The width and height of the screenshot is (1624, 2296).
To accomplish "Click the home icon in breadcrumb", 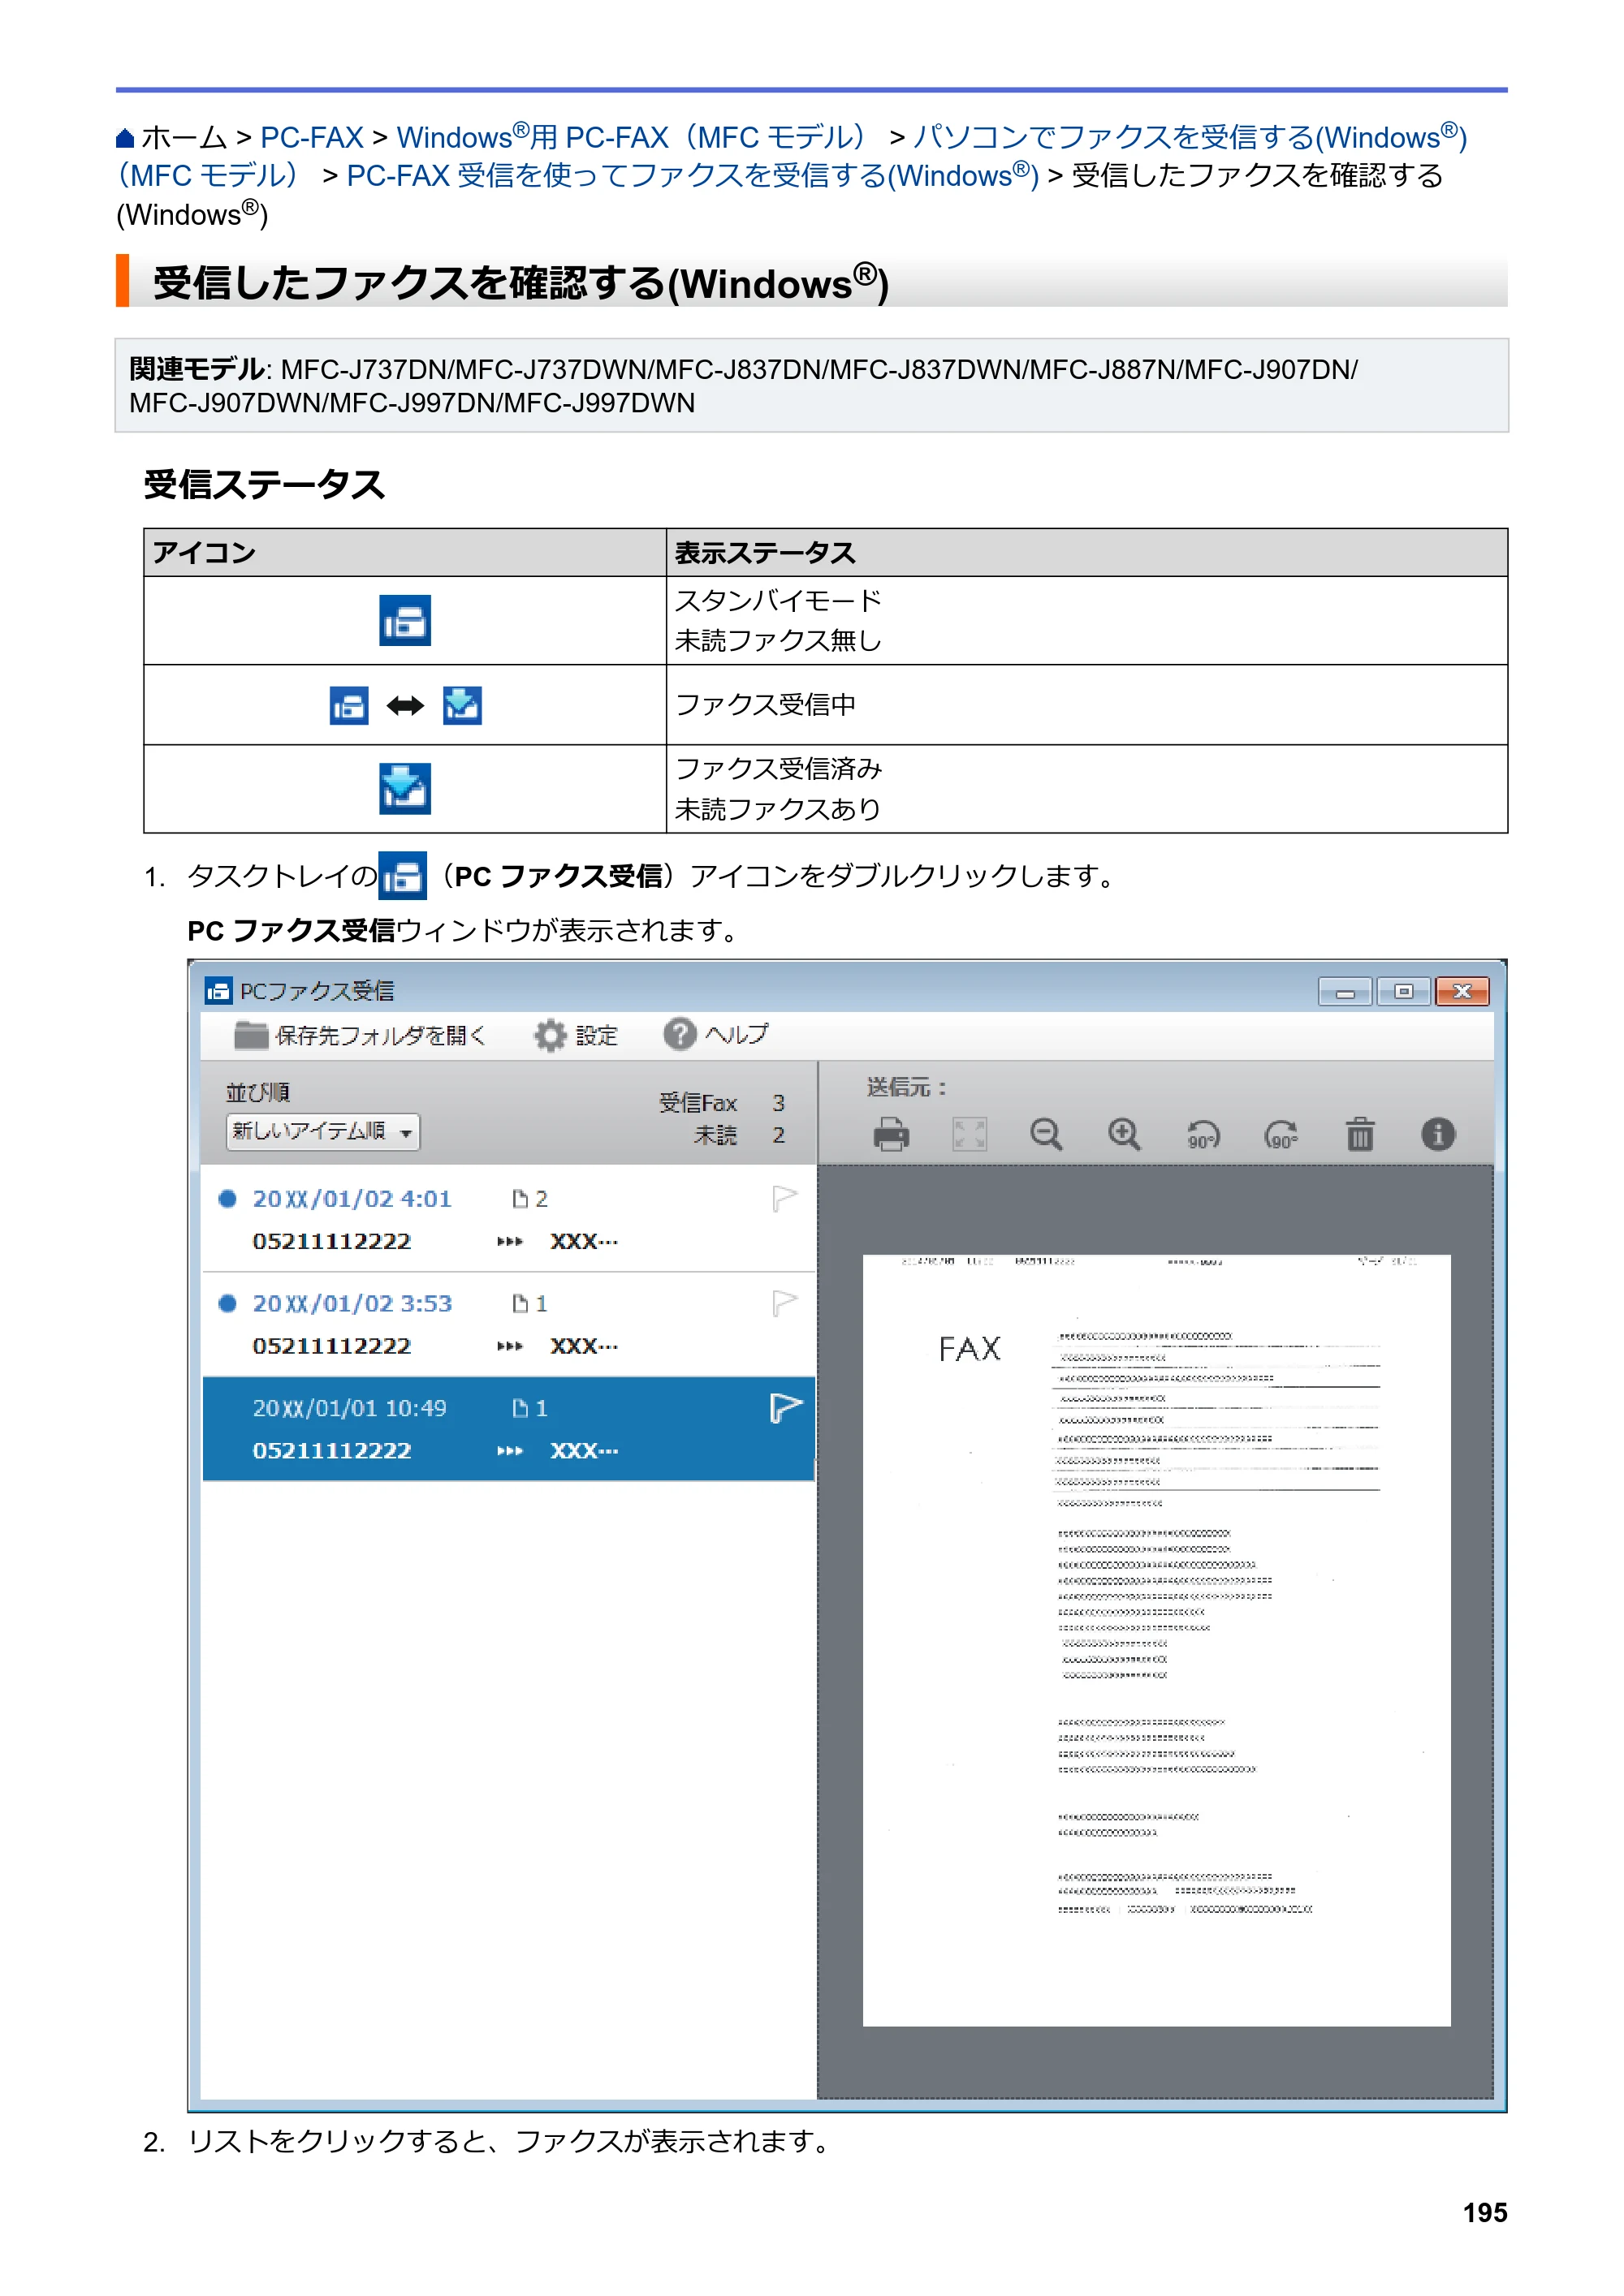I will 125,138.
